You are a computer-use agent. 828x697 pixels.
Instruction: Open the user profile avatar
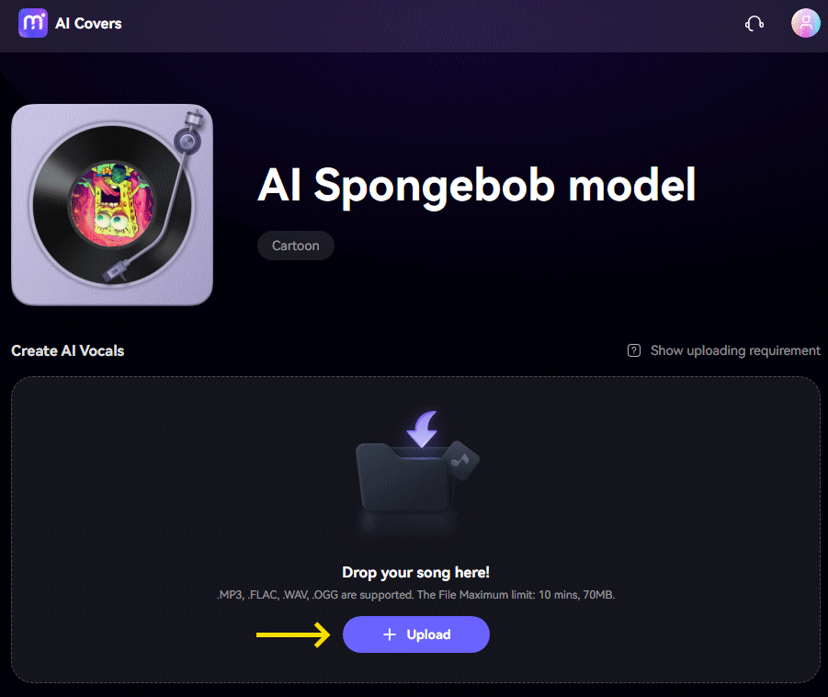(805, 23)
